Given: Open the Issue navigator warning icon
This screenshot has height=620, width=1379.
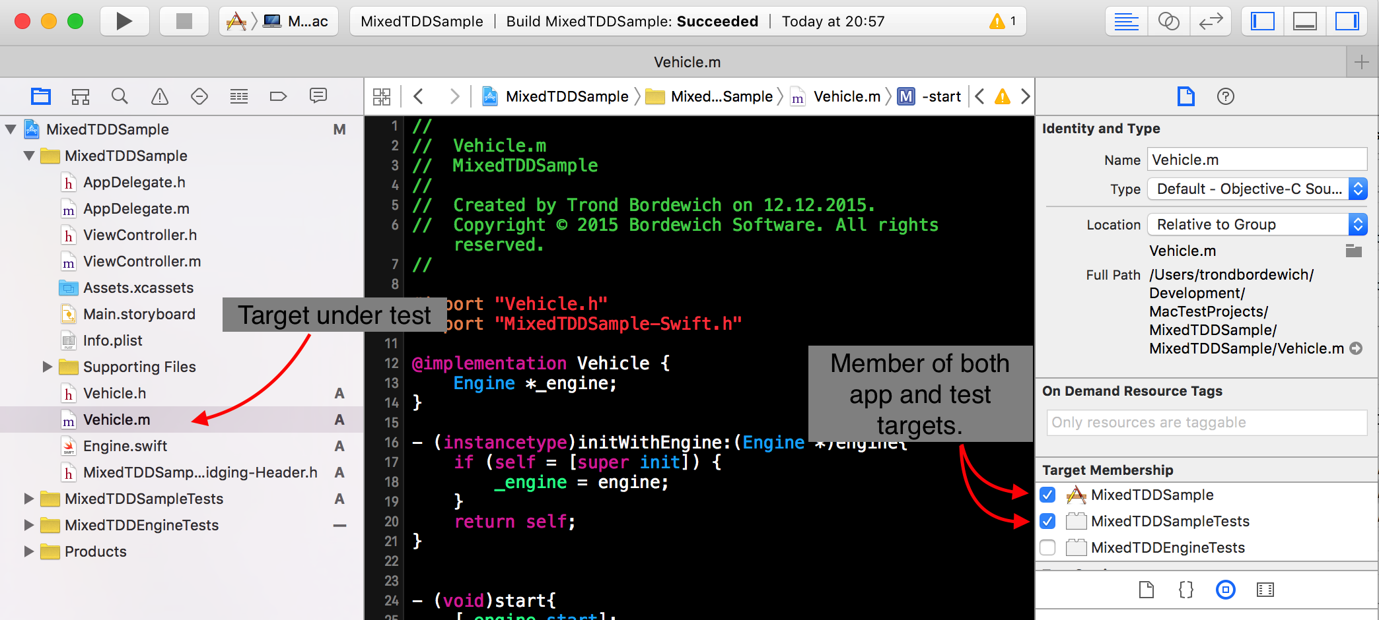Looking at the screenshot, I should tap(160, 96).
